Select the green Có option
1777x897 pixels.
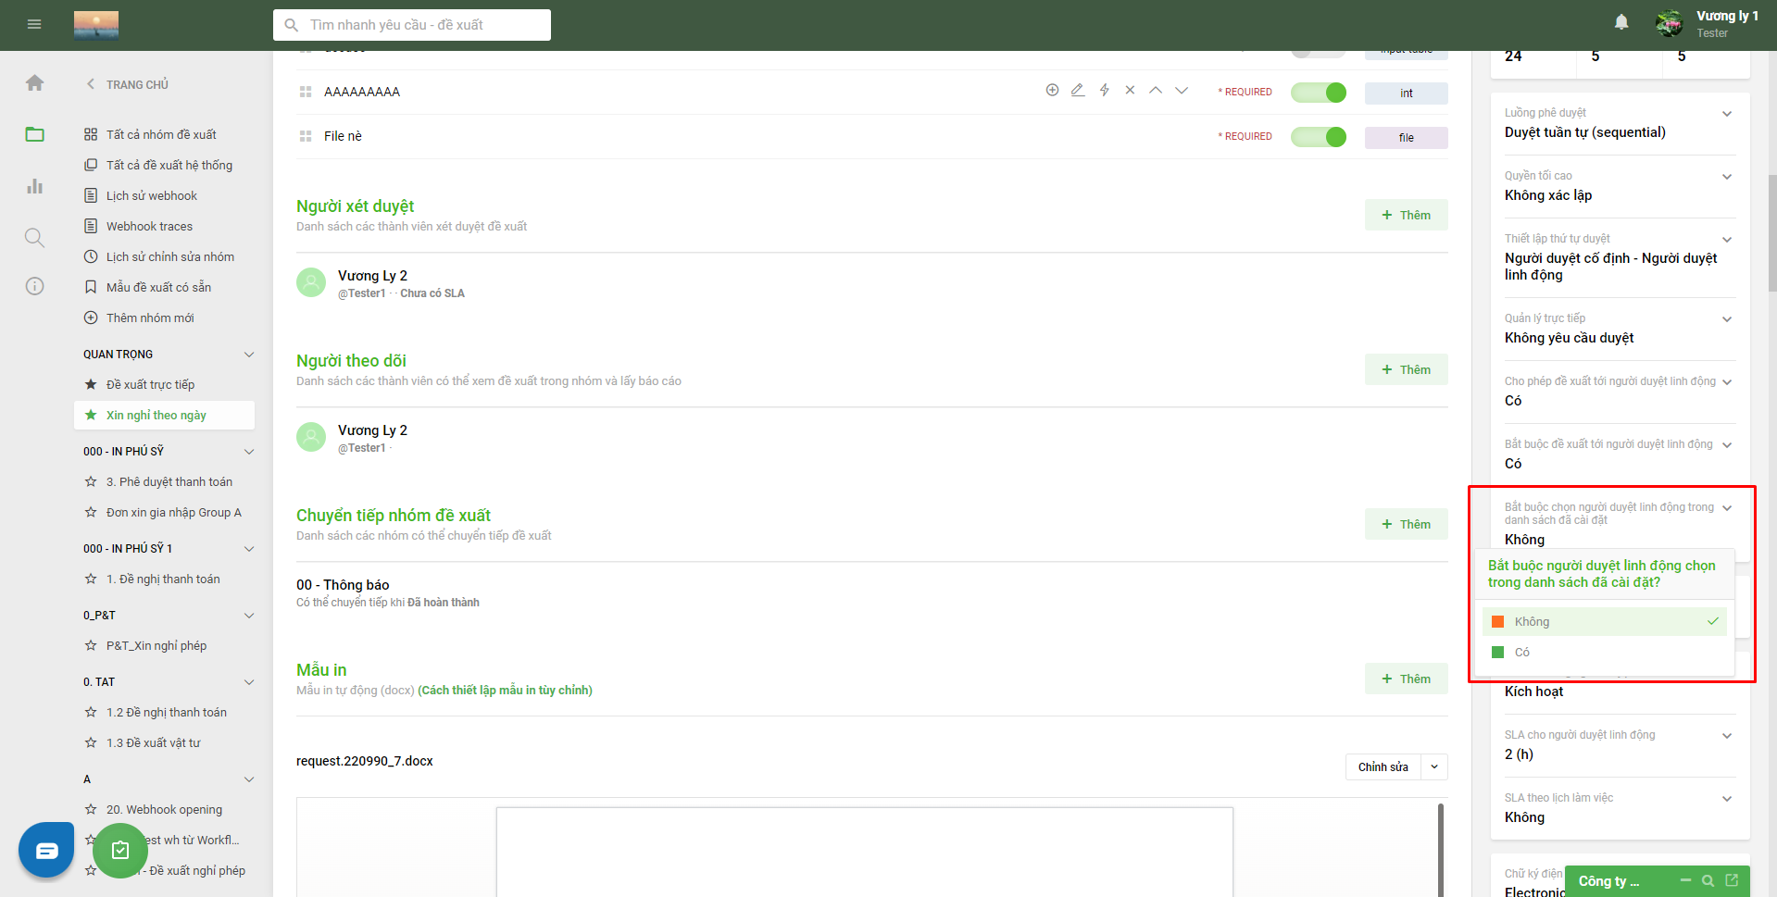click(x=1605, y=652)
